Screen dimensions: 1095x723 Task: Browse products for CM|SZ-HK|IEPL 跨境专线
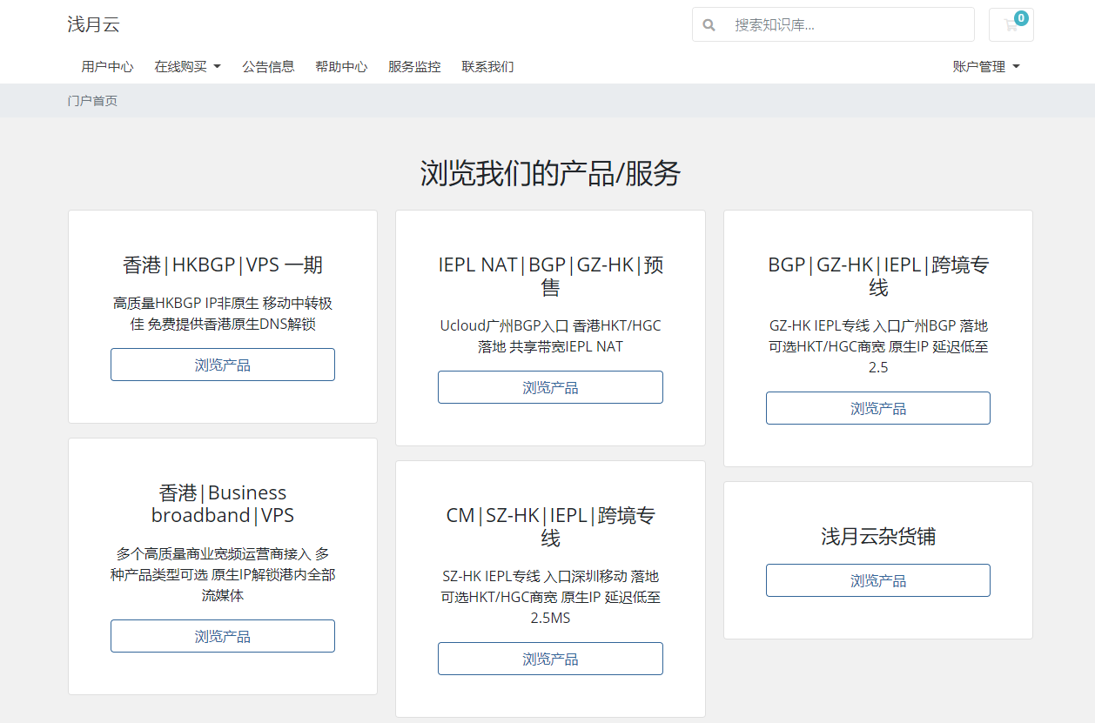tap(550, 659)
